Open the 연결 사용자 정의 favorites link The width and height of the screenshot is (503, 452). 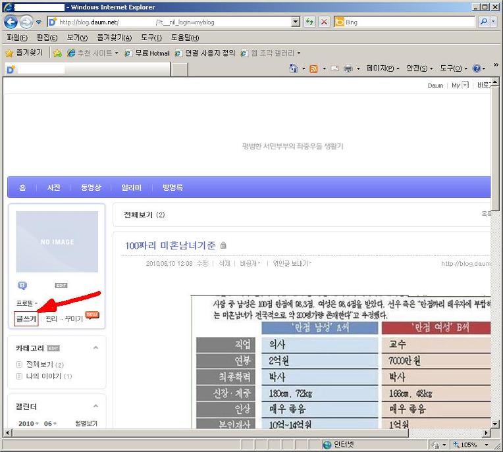click(x=205, y=53)
